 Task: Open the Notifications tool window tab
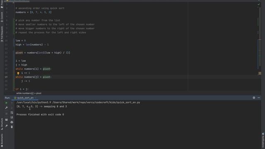(263, 140)
